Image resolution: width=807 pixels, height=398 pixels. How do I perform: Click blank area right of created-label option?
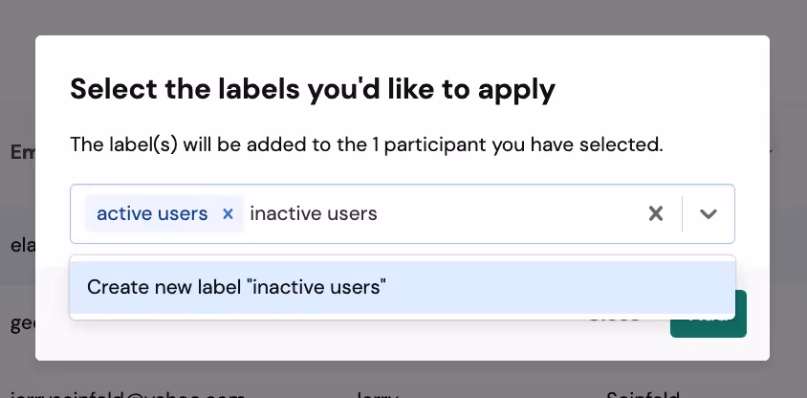pos(574,287)
